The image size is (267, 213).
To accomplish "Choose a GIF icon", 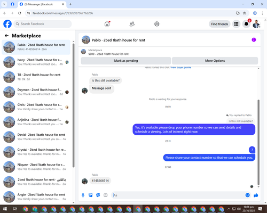I will 106,195.
